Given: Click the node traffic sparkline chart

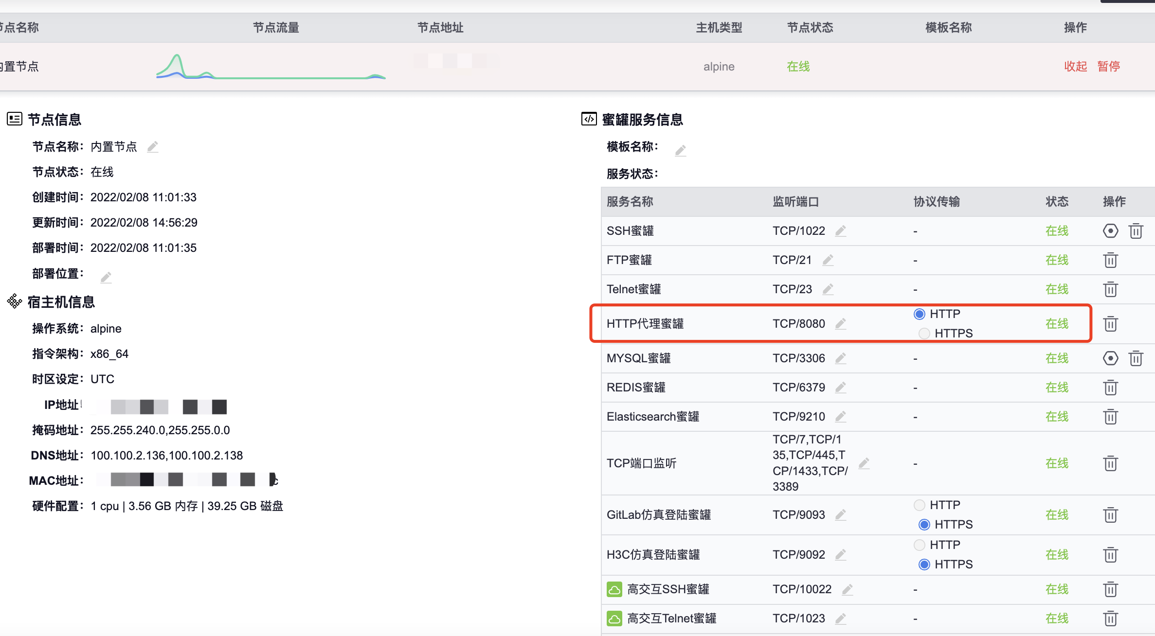Looking at the screenshot, I should tap(271, 67).
